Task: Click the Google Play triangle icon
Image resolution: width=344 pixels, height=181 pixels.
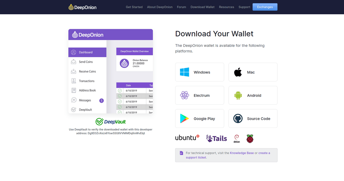Action: (x=184, y=119)
